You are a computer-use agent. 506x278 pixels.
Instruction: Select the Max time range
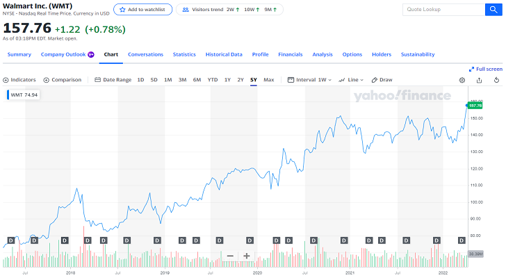[x=268, y=80]
